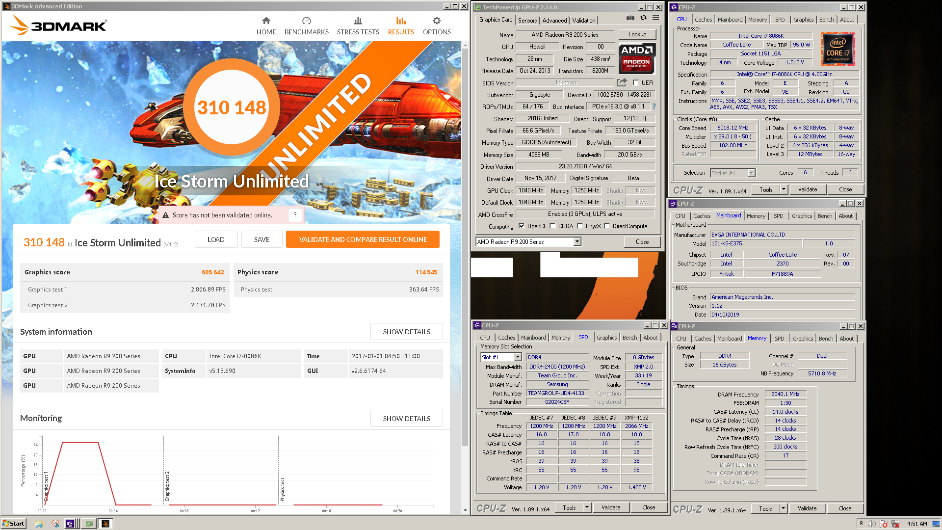Open the Graphics tab in the CPU-Z SPD window

coord(606,338)
